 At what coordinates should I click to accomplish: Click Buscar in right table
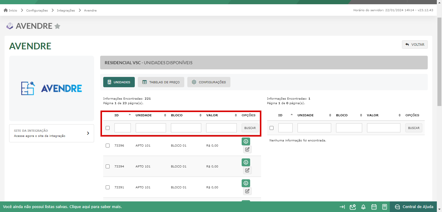414,128
